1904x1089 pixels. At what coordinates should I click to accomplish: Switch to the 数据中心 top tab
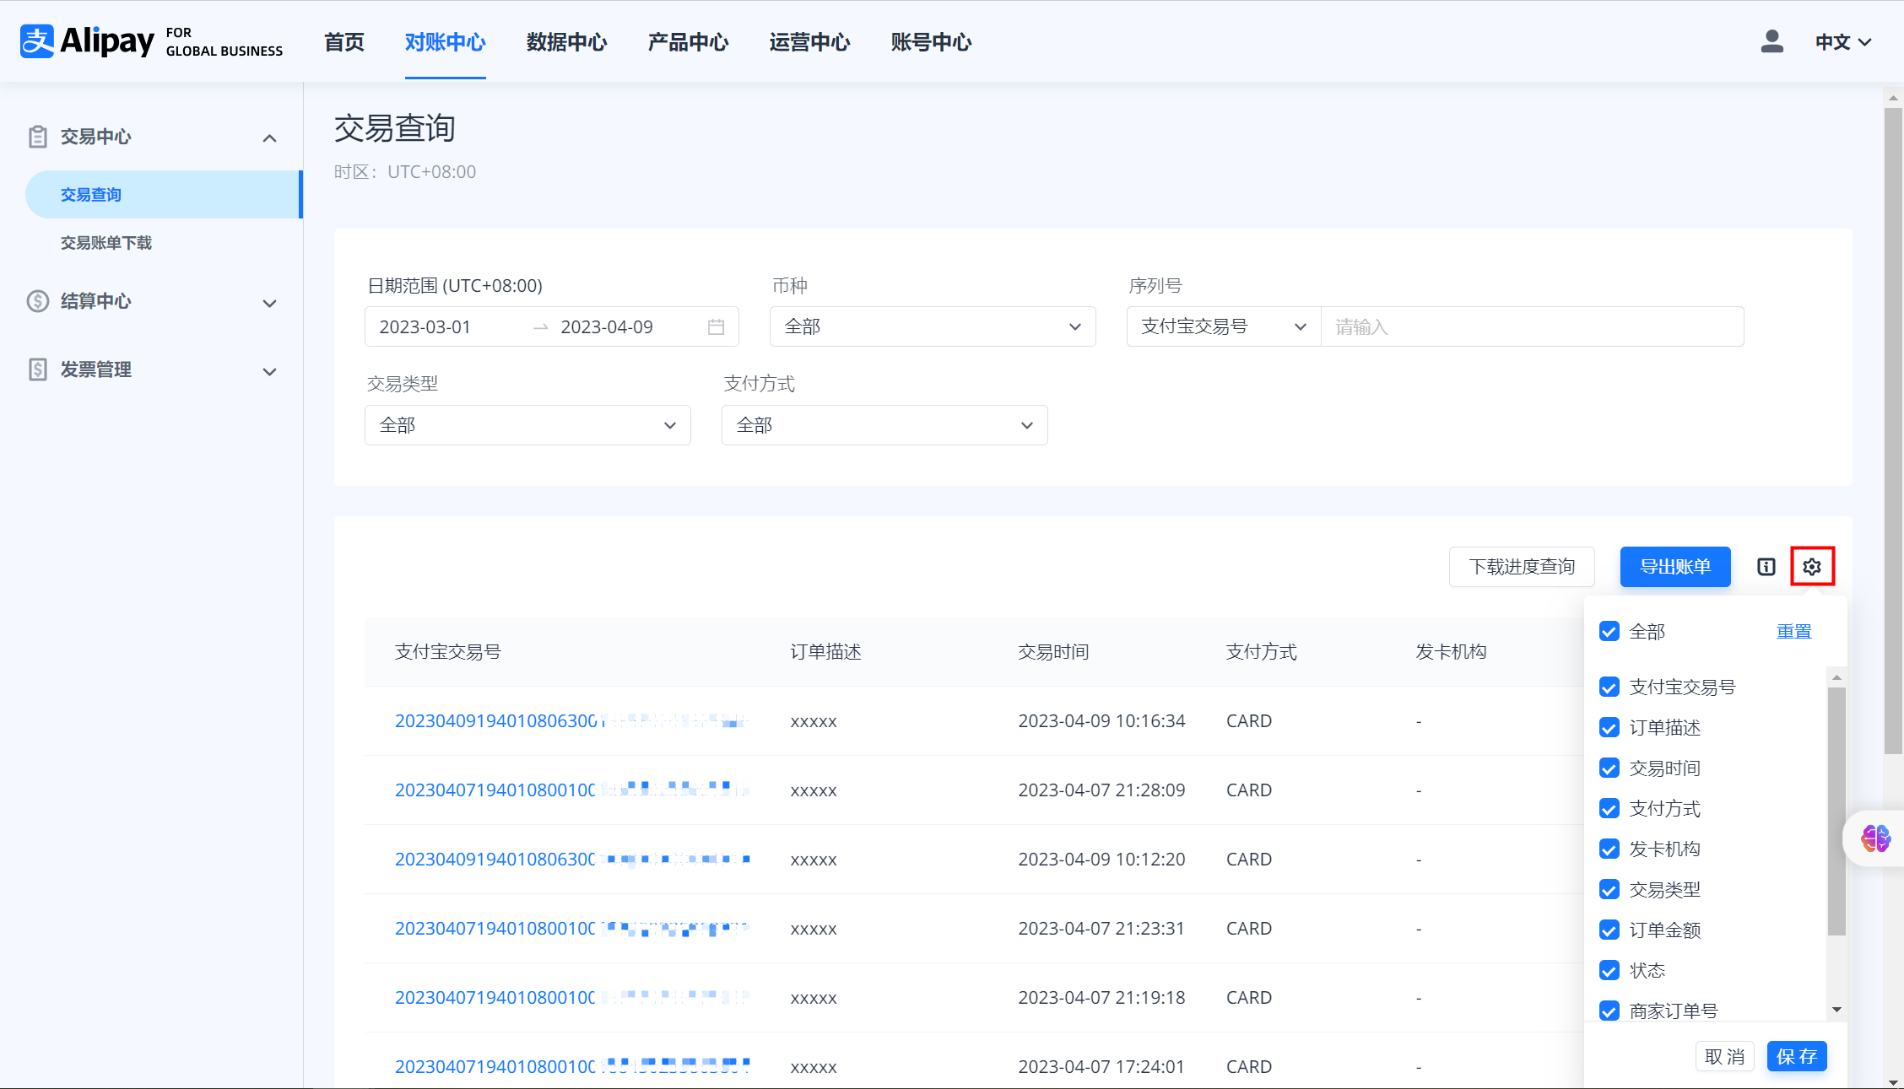[566, 42]
